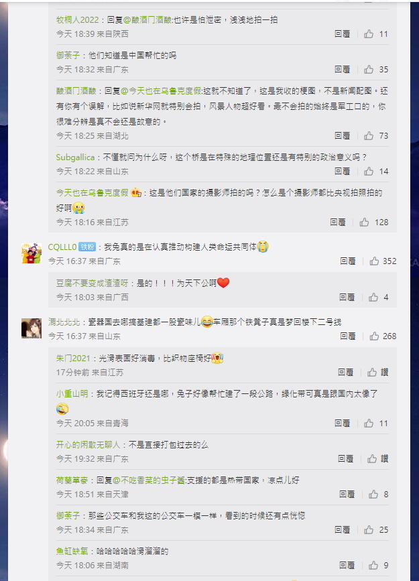Screen dimensions: 419x581
Task: Like 御茶子's reply about the buses
Action: pyautogui.click(x=369, y=530)
